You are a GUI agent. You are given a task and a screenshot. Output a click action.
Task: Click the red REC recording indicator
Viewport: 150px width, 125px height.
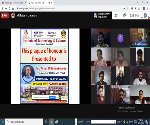pyautogui.click(x=5, y=15)
